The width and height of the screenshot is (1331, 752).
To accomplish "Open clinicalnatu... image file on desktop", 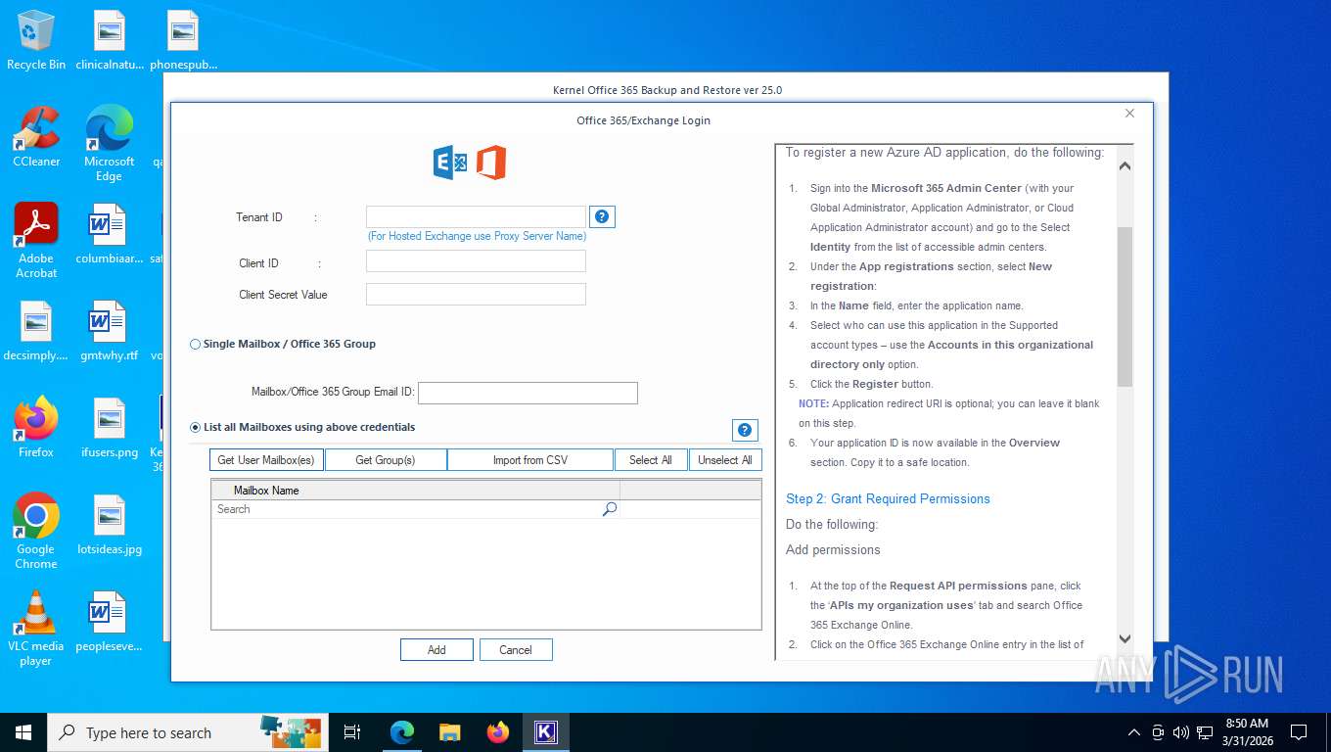I will (109, 40).
